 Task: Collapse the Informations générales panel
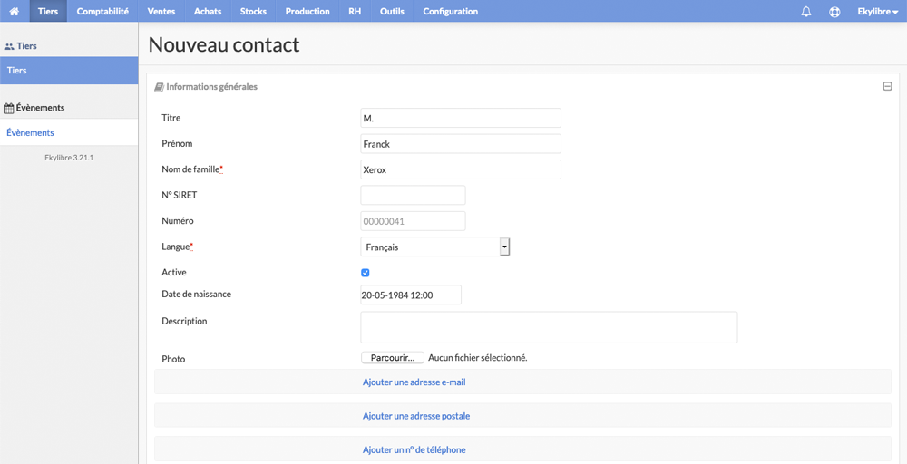pyautogui.click(x=887, y=87)
